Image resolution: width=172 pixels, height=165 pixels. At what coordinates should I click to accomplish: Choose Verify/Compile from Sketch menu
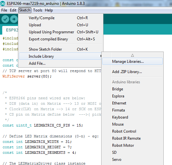coord(61,18)
